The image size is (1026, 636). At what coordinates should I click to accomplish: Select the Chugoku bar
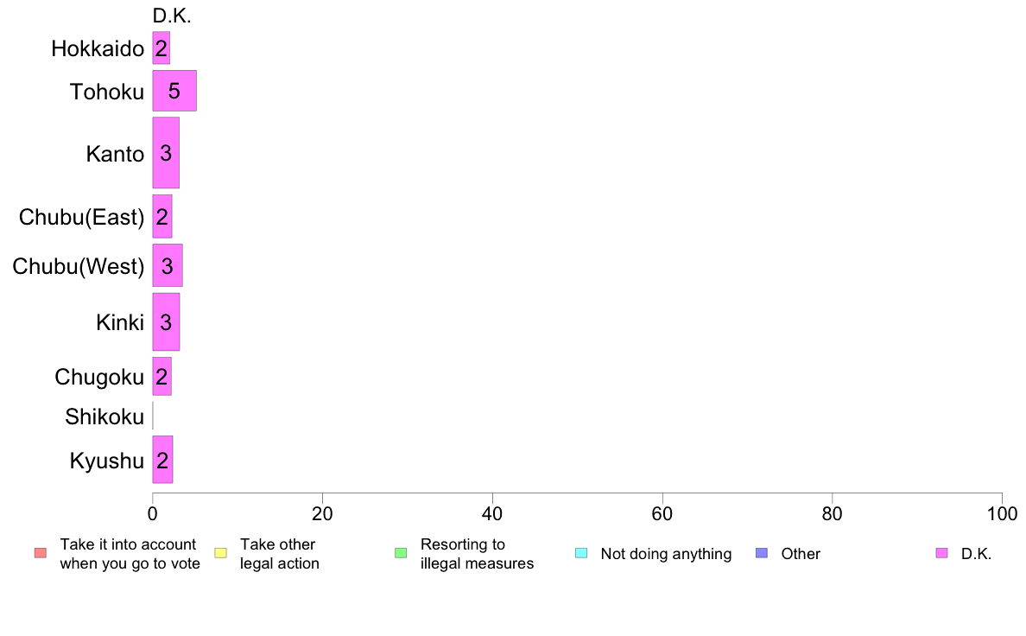(162, 377)
